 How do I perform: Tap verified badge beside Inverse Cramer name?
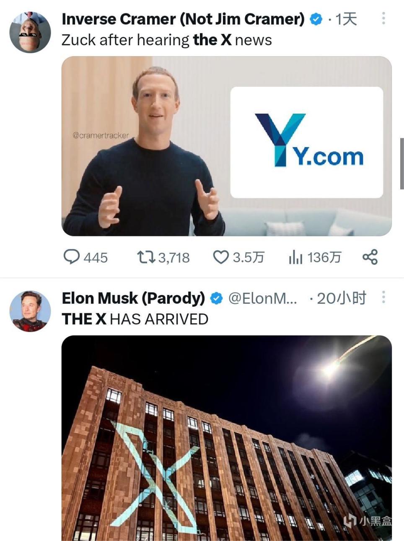pyautogui.click(x=316, y=19)
